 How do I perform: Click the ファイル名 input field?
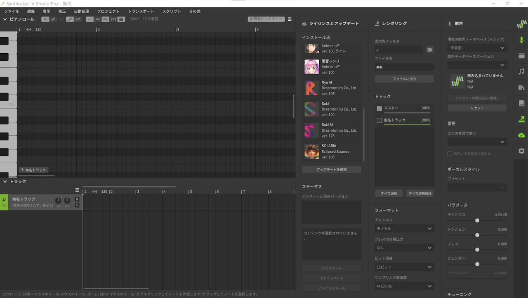[404, 67]
